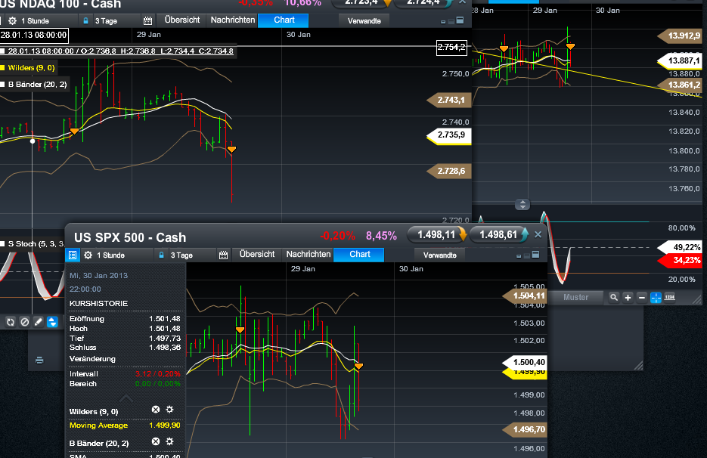The width and height of the screenshot is (707, 458).
Task: Select smallest window size icon in NDAQ window
Action: pyautogui.click(x=443, y=22)
